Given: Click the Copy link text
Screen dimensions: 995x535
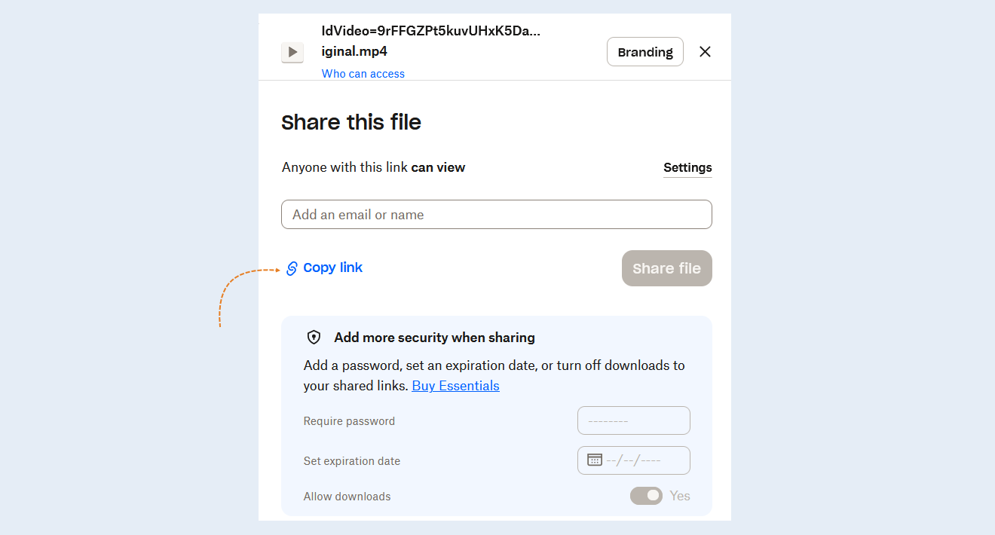Looking at the screenshot, I should tap(333, 267).
